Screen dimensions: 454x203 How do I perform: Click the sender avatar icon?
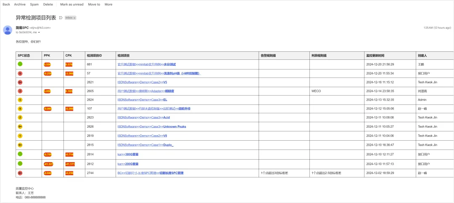(8, 30)
